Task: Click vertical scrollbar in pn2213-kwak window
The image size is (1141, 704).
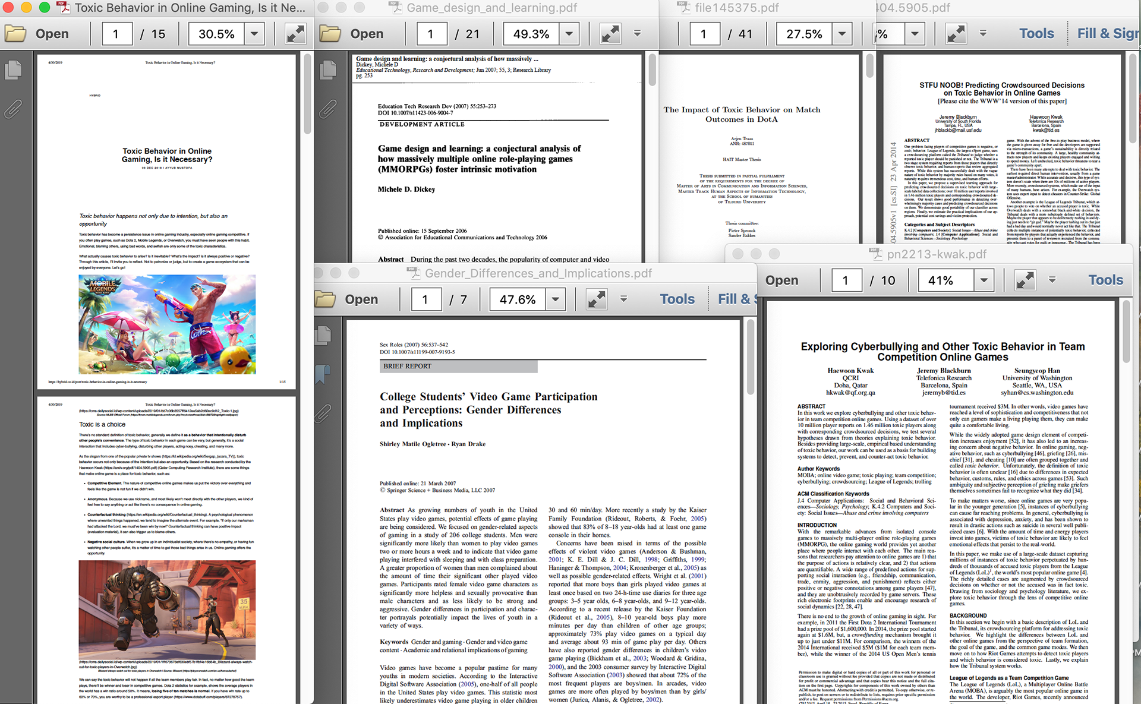Action: (1126, 332)
